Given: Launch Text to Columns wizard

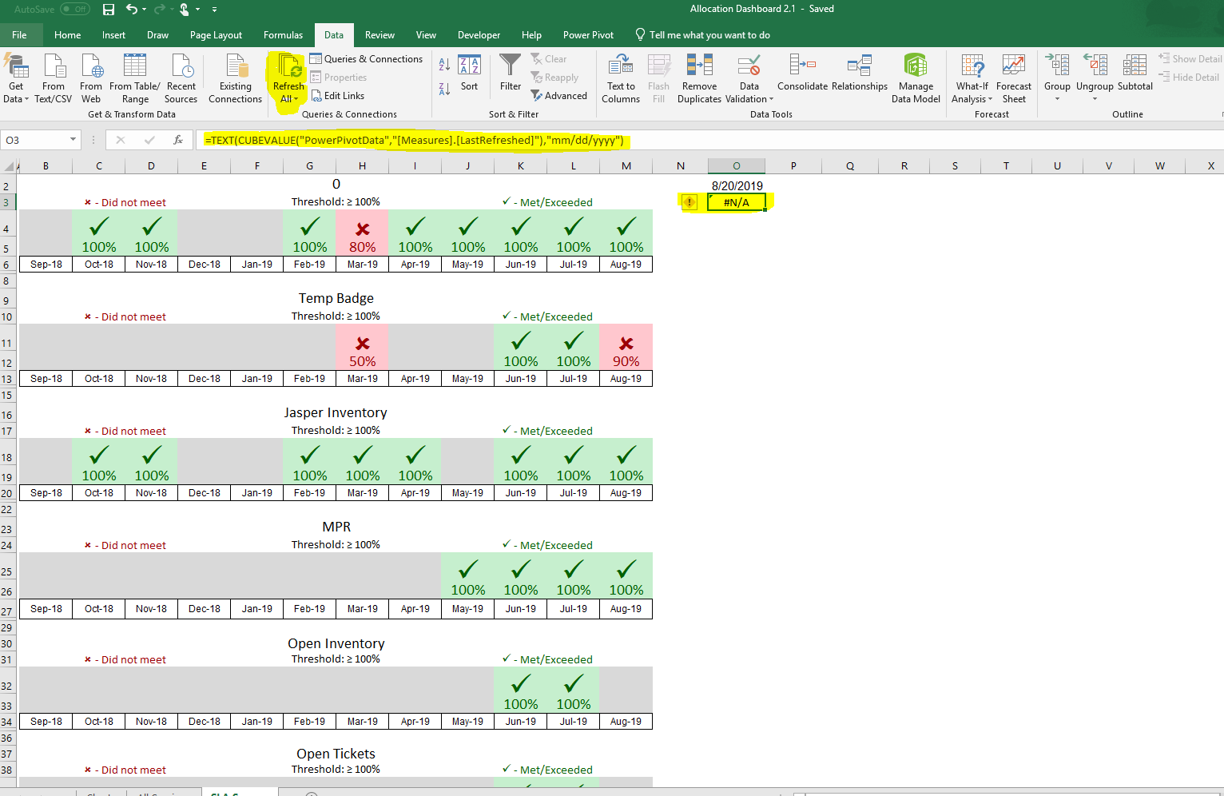Looking at the screenshot, I should pos(621,78).
